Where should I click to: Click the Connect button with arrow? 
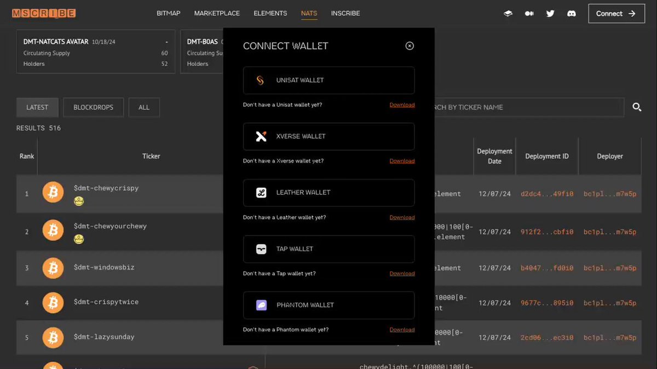point(616,13)
